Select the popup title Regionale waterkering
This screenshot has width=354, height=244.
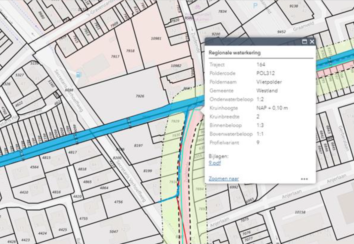235,53
